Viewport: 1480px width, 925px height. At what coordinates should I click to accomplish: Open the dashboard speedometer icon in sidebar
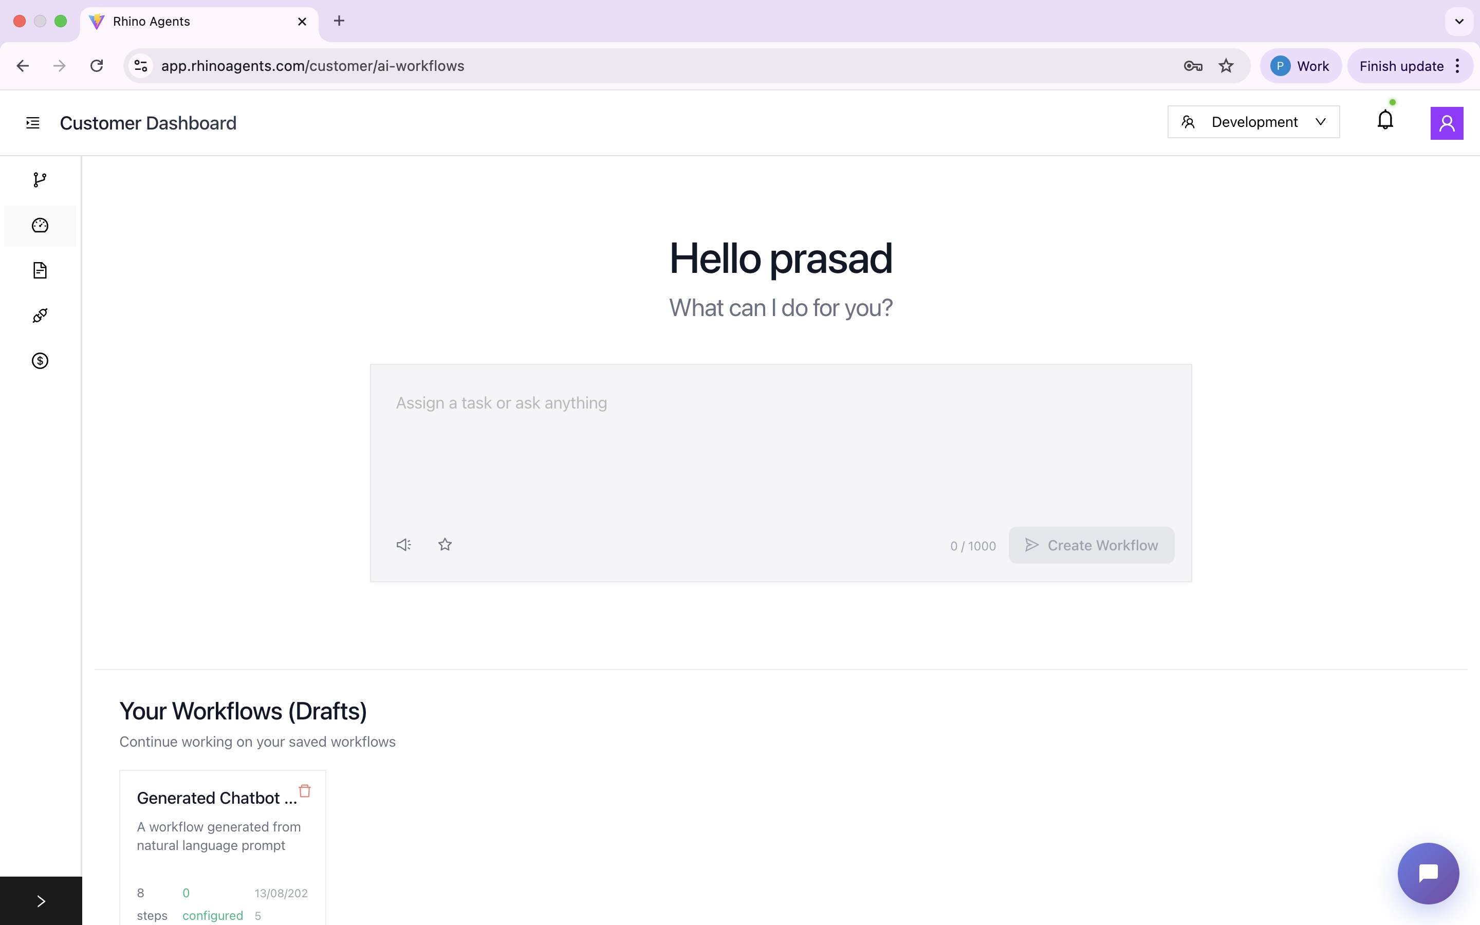39,225
